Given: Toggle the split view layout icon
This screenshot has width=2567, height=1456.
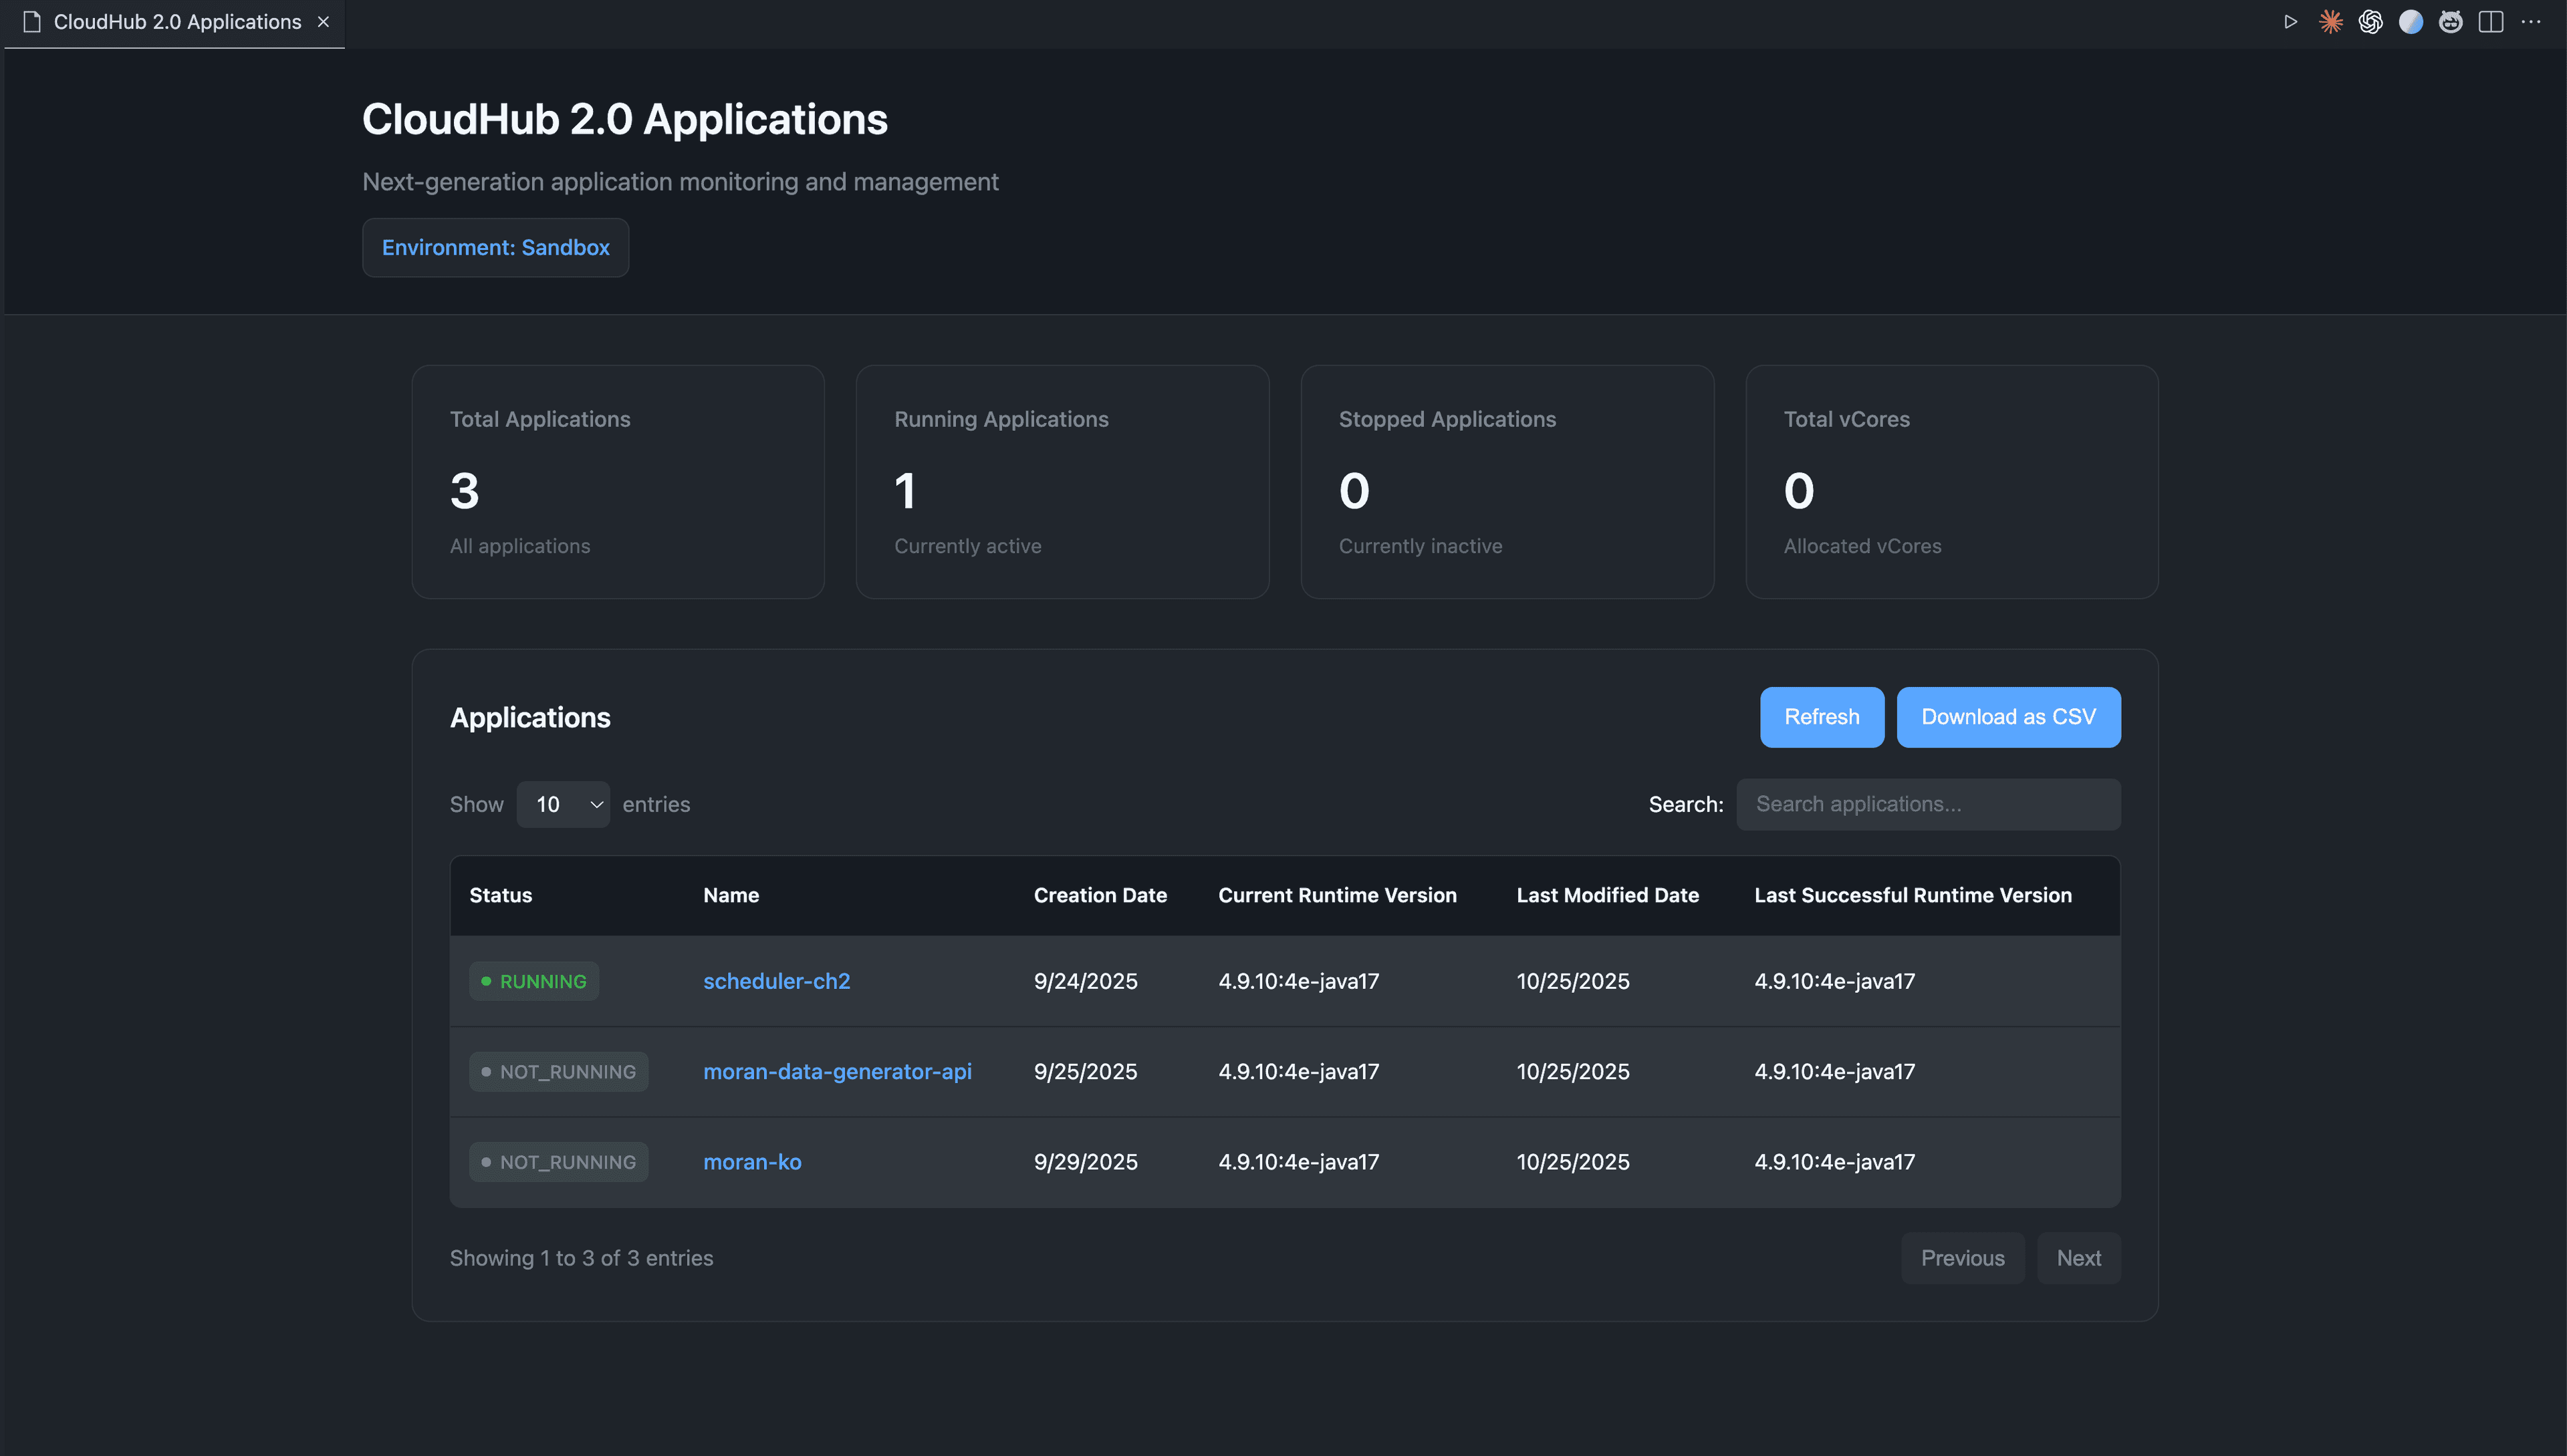Looking at the screenshot, I should coord(2490,21).
